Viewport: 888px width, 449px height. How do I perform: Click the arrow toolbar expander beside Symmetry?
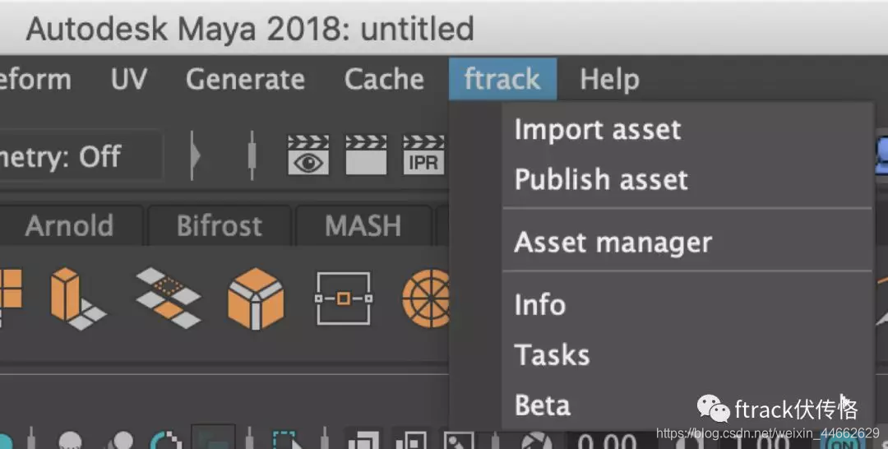195,155
